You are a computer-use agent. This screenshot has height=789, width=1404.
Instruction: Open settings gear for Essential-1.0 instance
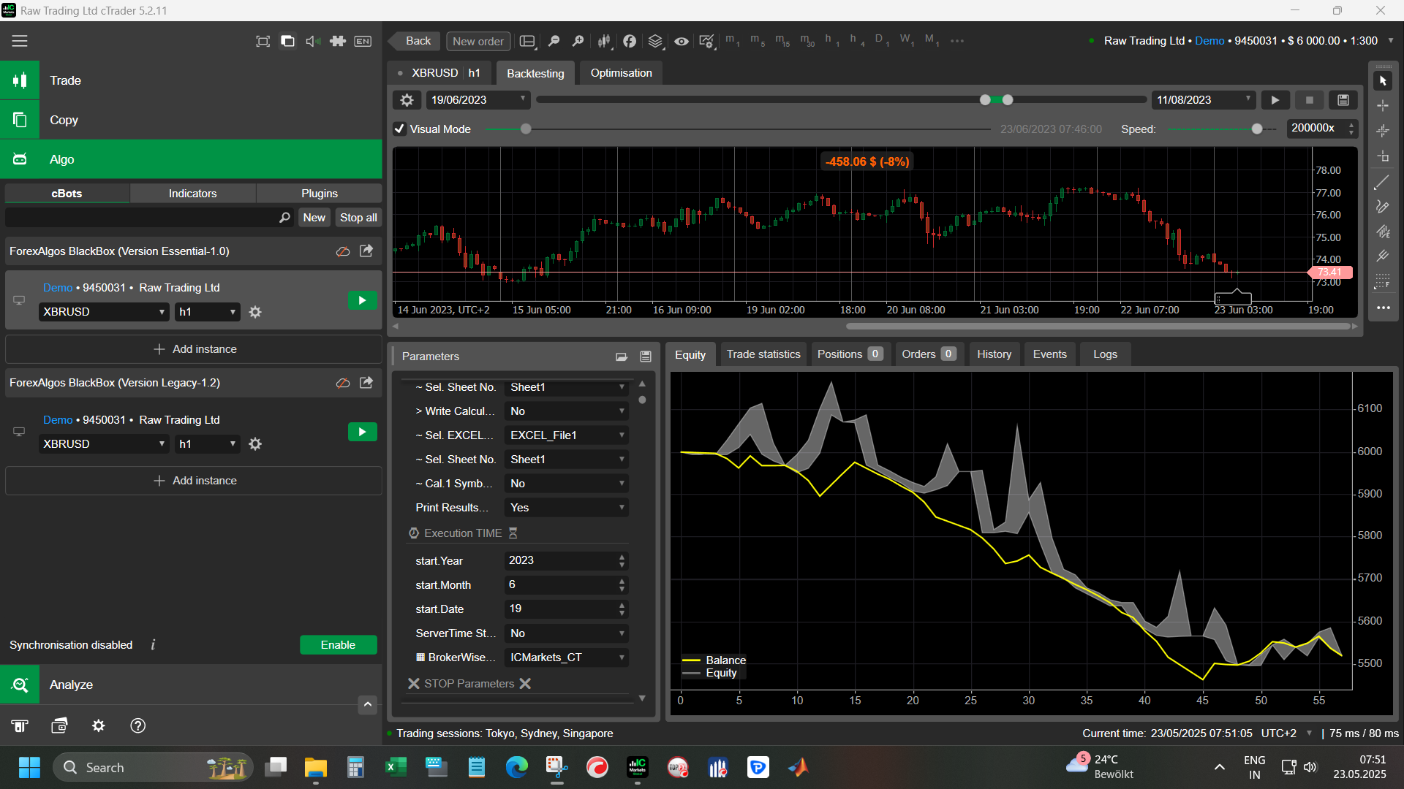tap(255, 312)
